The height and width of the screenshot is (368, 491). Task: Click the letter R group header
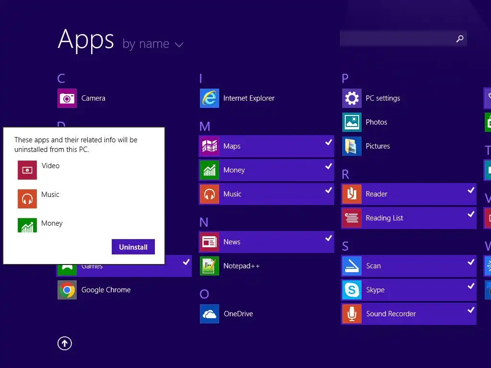pyautogui.click(x=345, y=174)
